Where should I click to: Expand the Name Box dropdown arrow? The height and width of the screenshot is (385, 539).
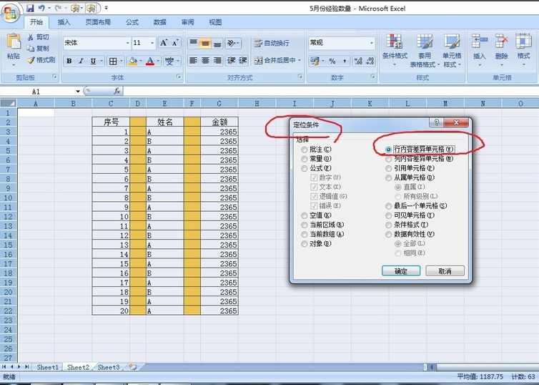click(x=78, y=91)
